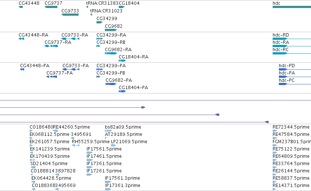
Task: Select the EK170439.5prime EST label
Action: point(50,157)
